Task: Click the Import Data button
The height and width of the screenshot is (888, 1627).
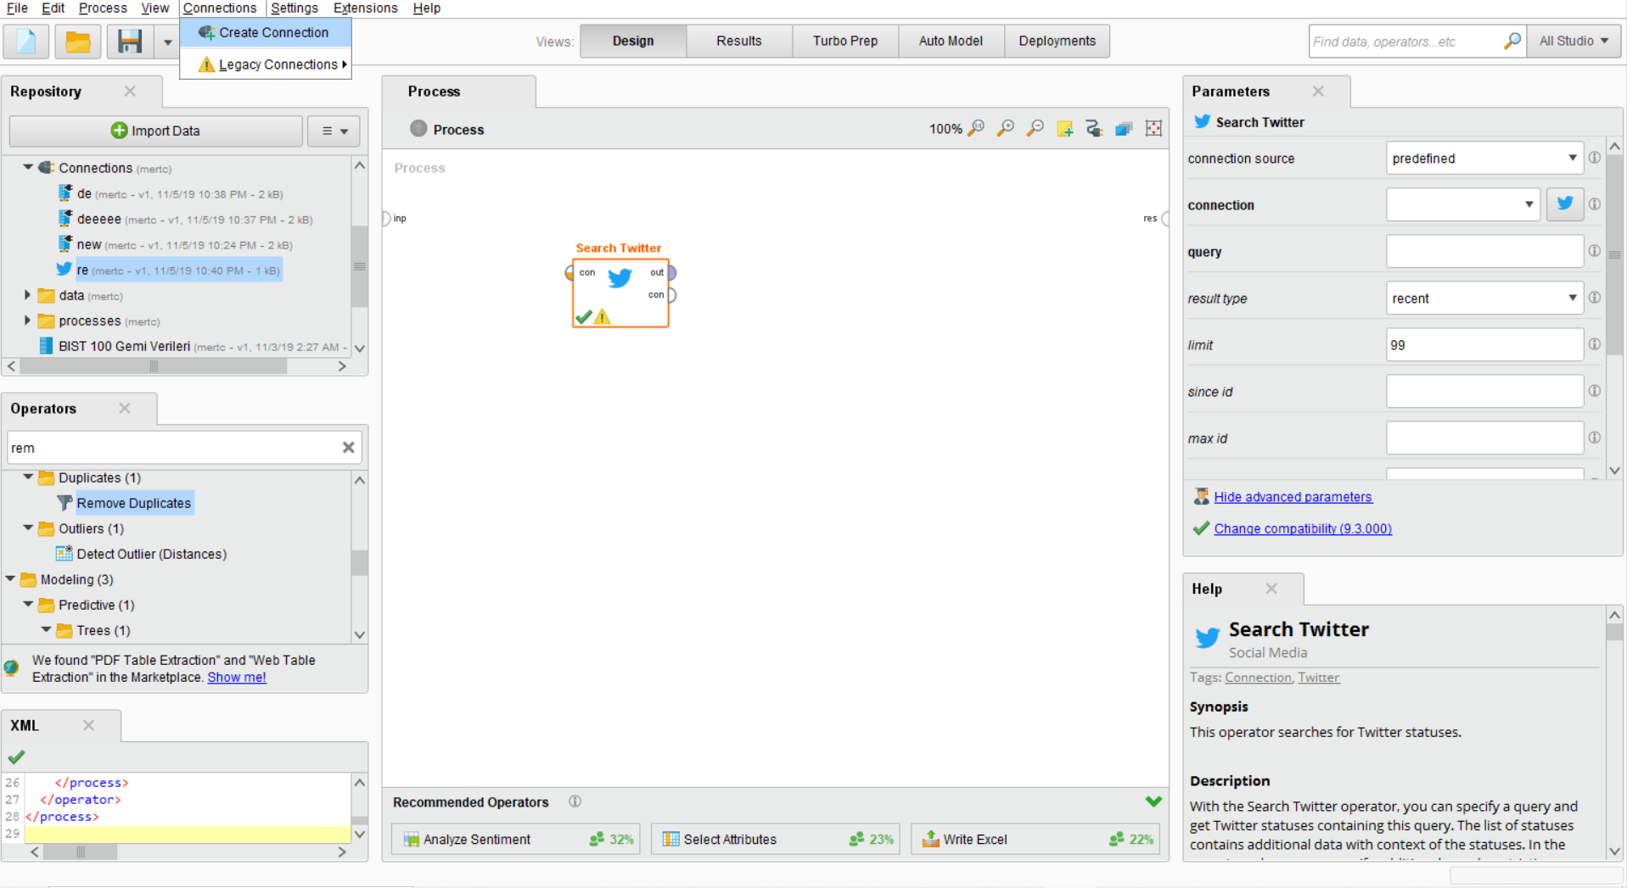Action: point(156,131)
